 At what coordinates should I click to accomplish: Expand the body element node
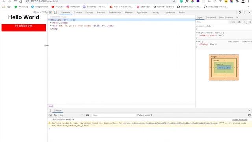(51, 26)
